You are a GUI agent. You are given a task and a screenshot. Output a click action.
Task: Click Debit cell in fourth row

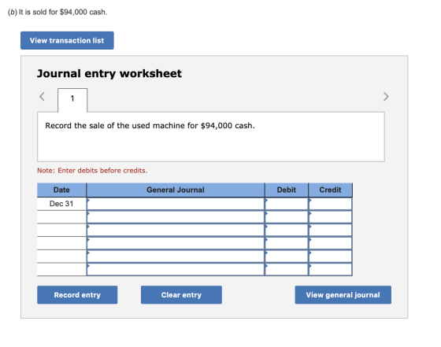pos(287,243)
